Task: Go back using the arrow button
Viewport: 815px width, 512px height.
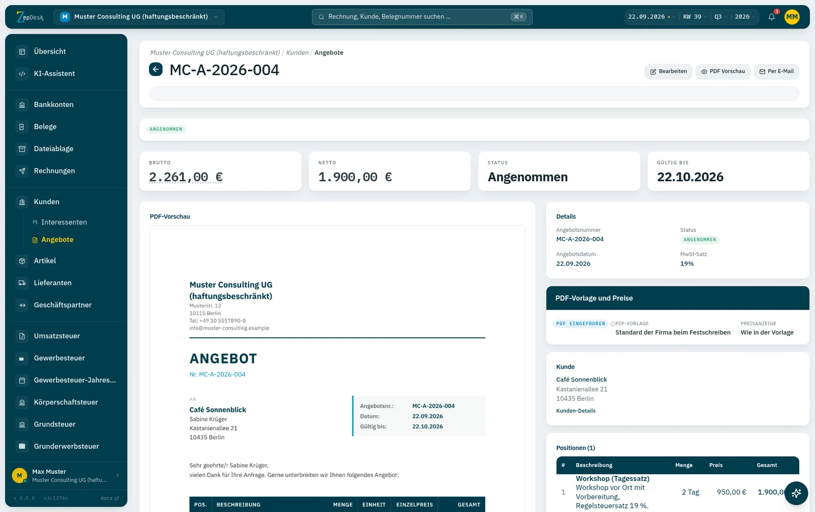Action: tap(156, 69)
